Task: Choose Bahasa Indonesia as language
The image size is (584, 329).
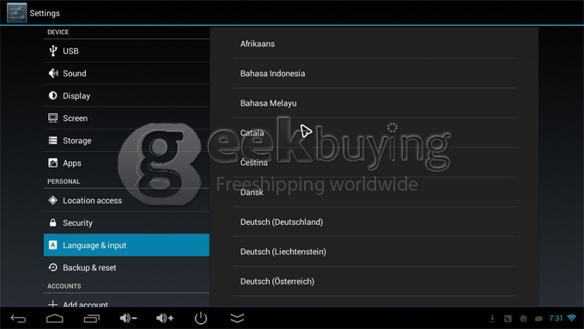Action: pyautogui.click(x=374, y=73)
